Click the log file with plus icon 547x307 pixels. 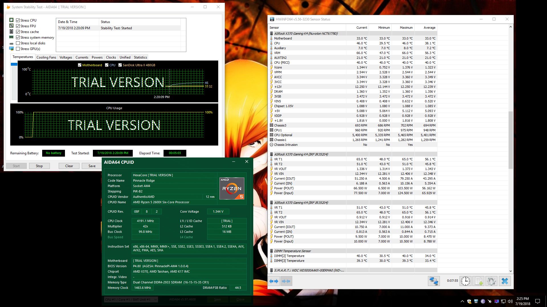tap(478, 281)
